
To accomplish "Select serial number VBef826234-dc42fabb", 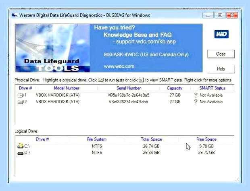I will [128, 102].
